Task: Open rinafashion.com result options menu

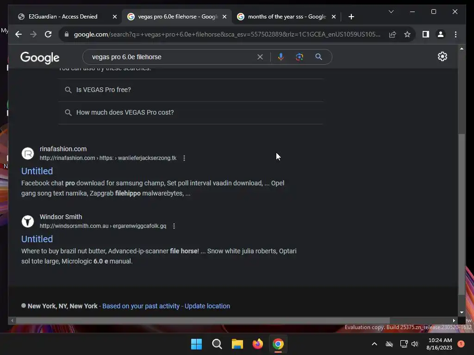Action: (x=184, y=158)
